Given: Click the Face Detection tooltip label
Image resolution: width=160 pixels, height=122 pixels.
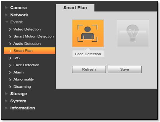Looking at the screenshot, I should coord(88,54).
